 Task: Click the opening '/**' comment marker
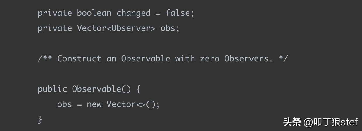45,58
